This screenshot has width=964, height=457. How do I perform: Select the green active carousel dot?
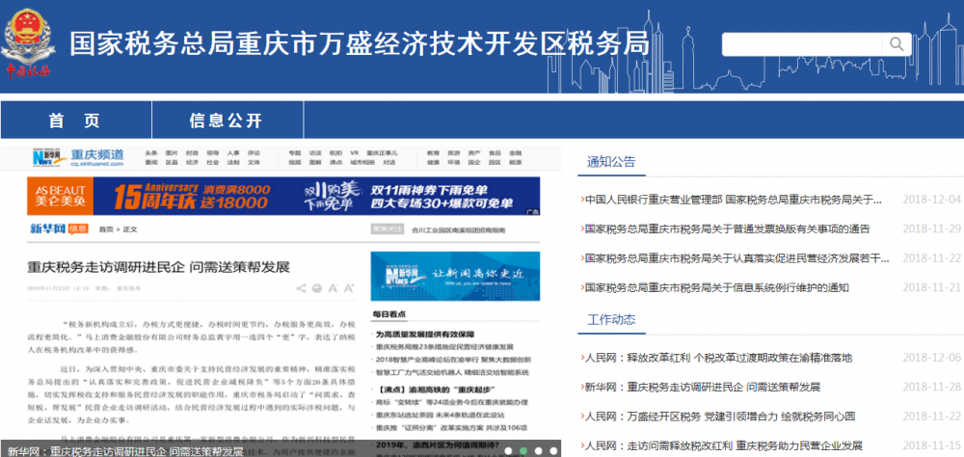coord(521,449)
